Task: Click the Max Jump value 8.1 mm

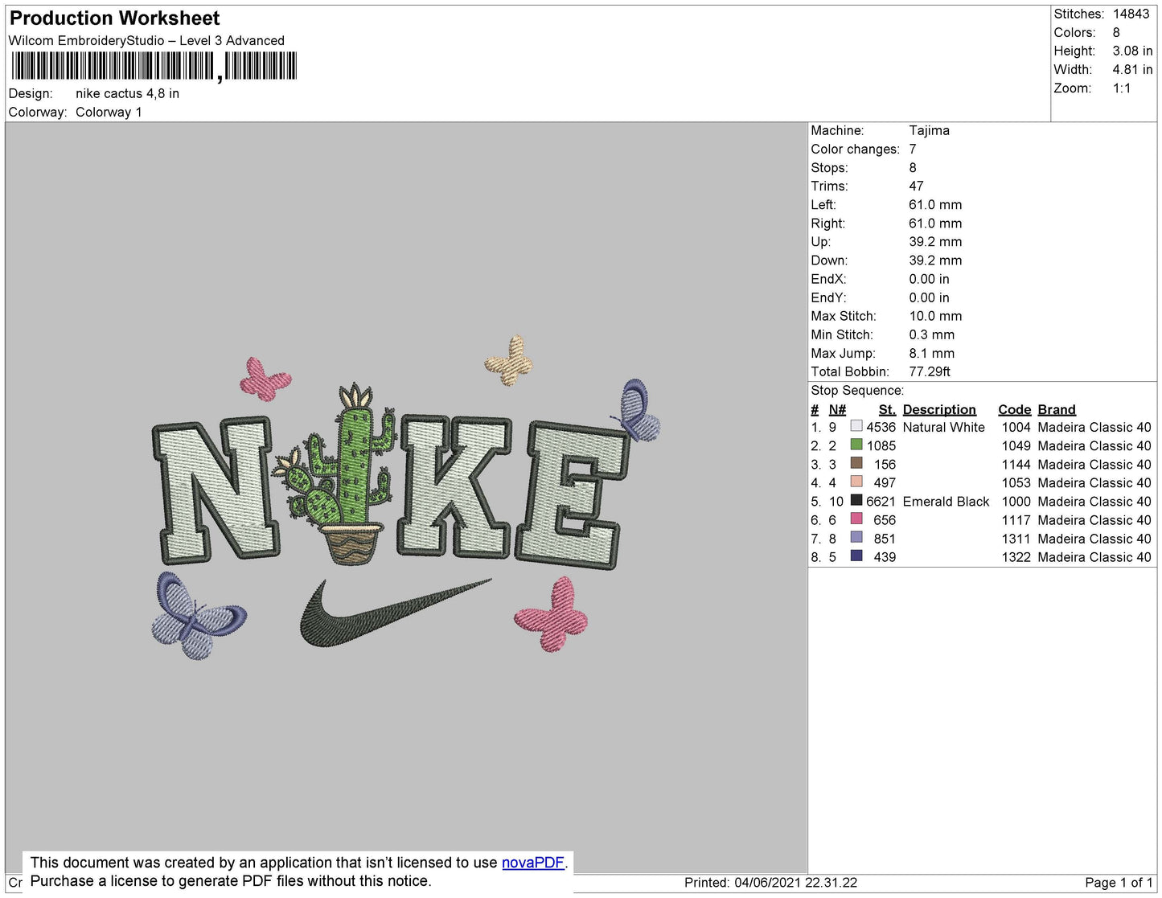Action: (932, 353)
